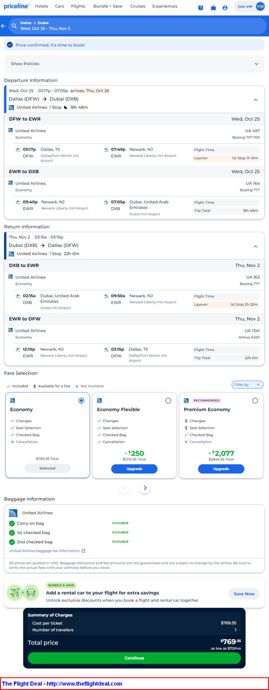Click the 'UA 164' flight number
This screenshot has width=269, height=690.
click(253, 183)
